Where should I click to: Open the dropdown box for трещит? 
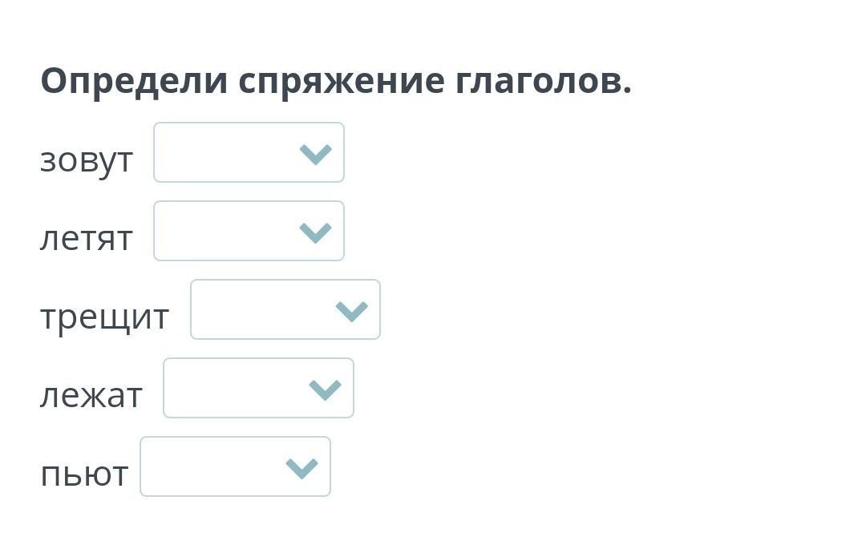tap(285, 309)
